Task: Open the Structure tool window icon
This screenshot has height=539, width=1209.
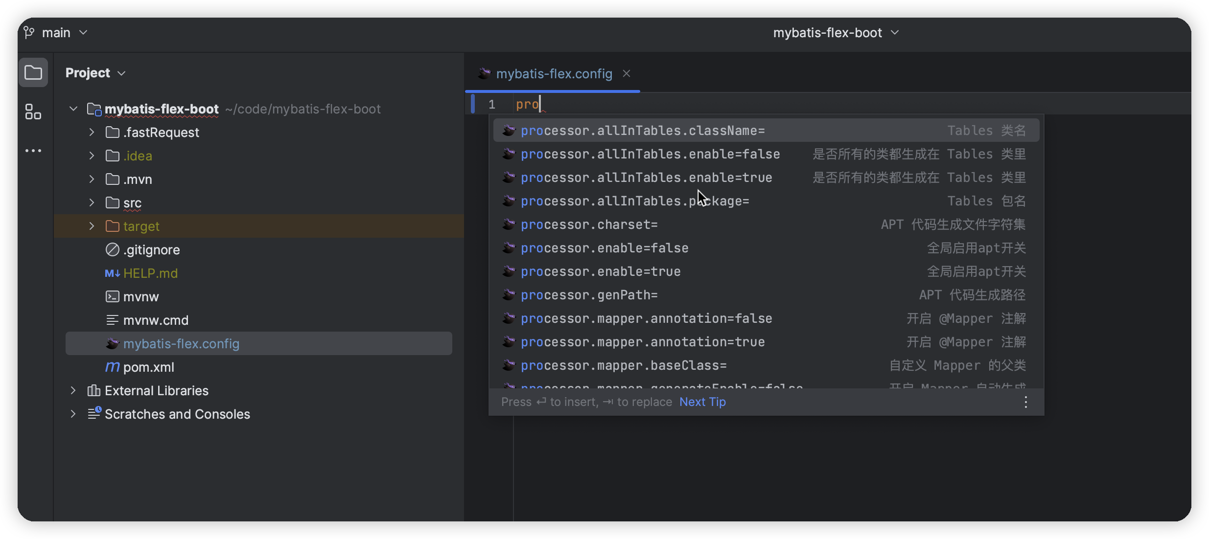Action: click(33, 112)
